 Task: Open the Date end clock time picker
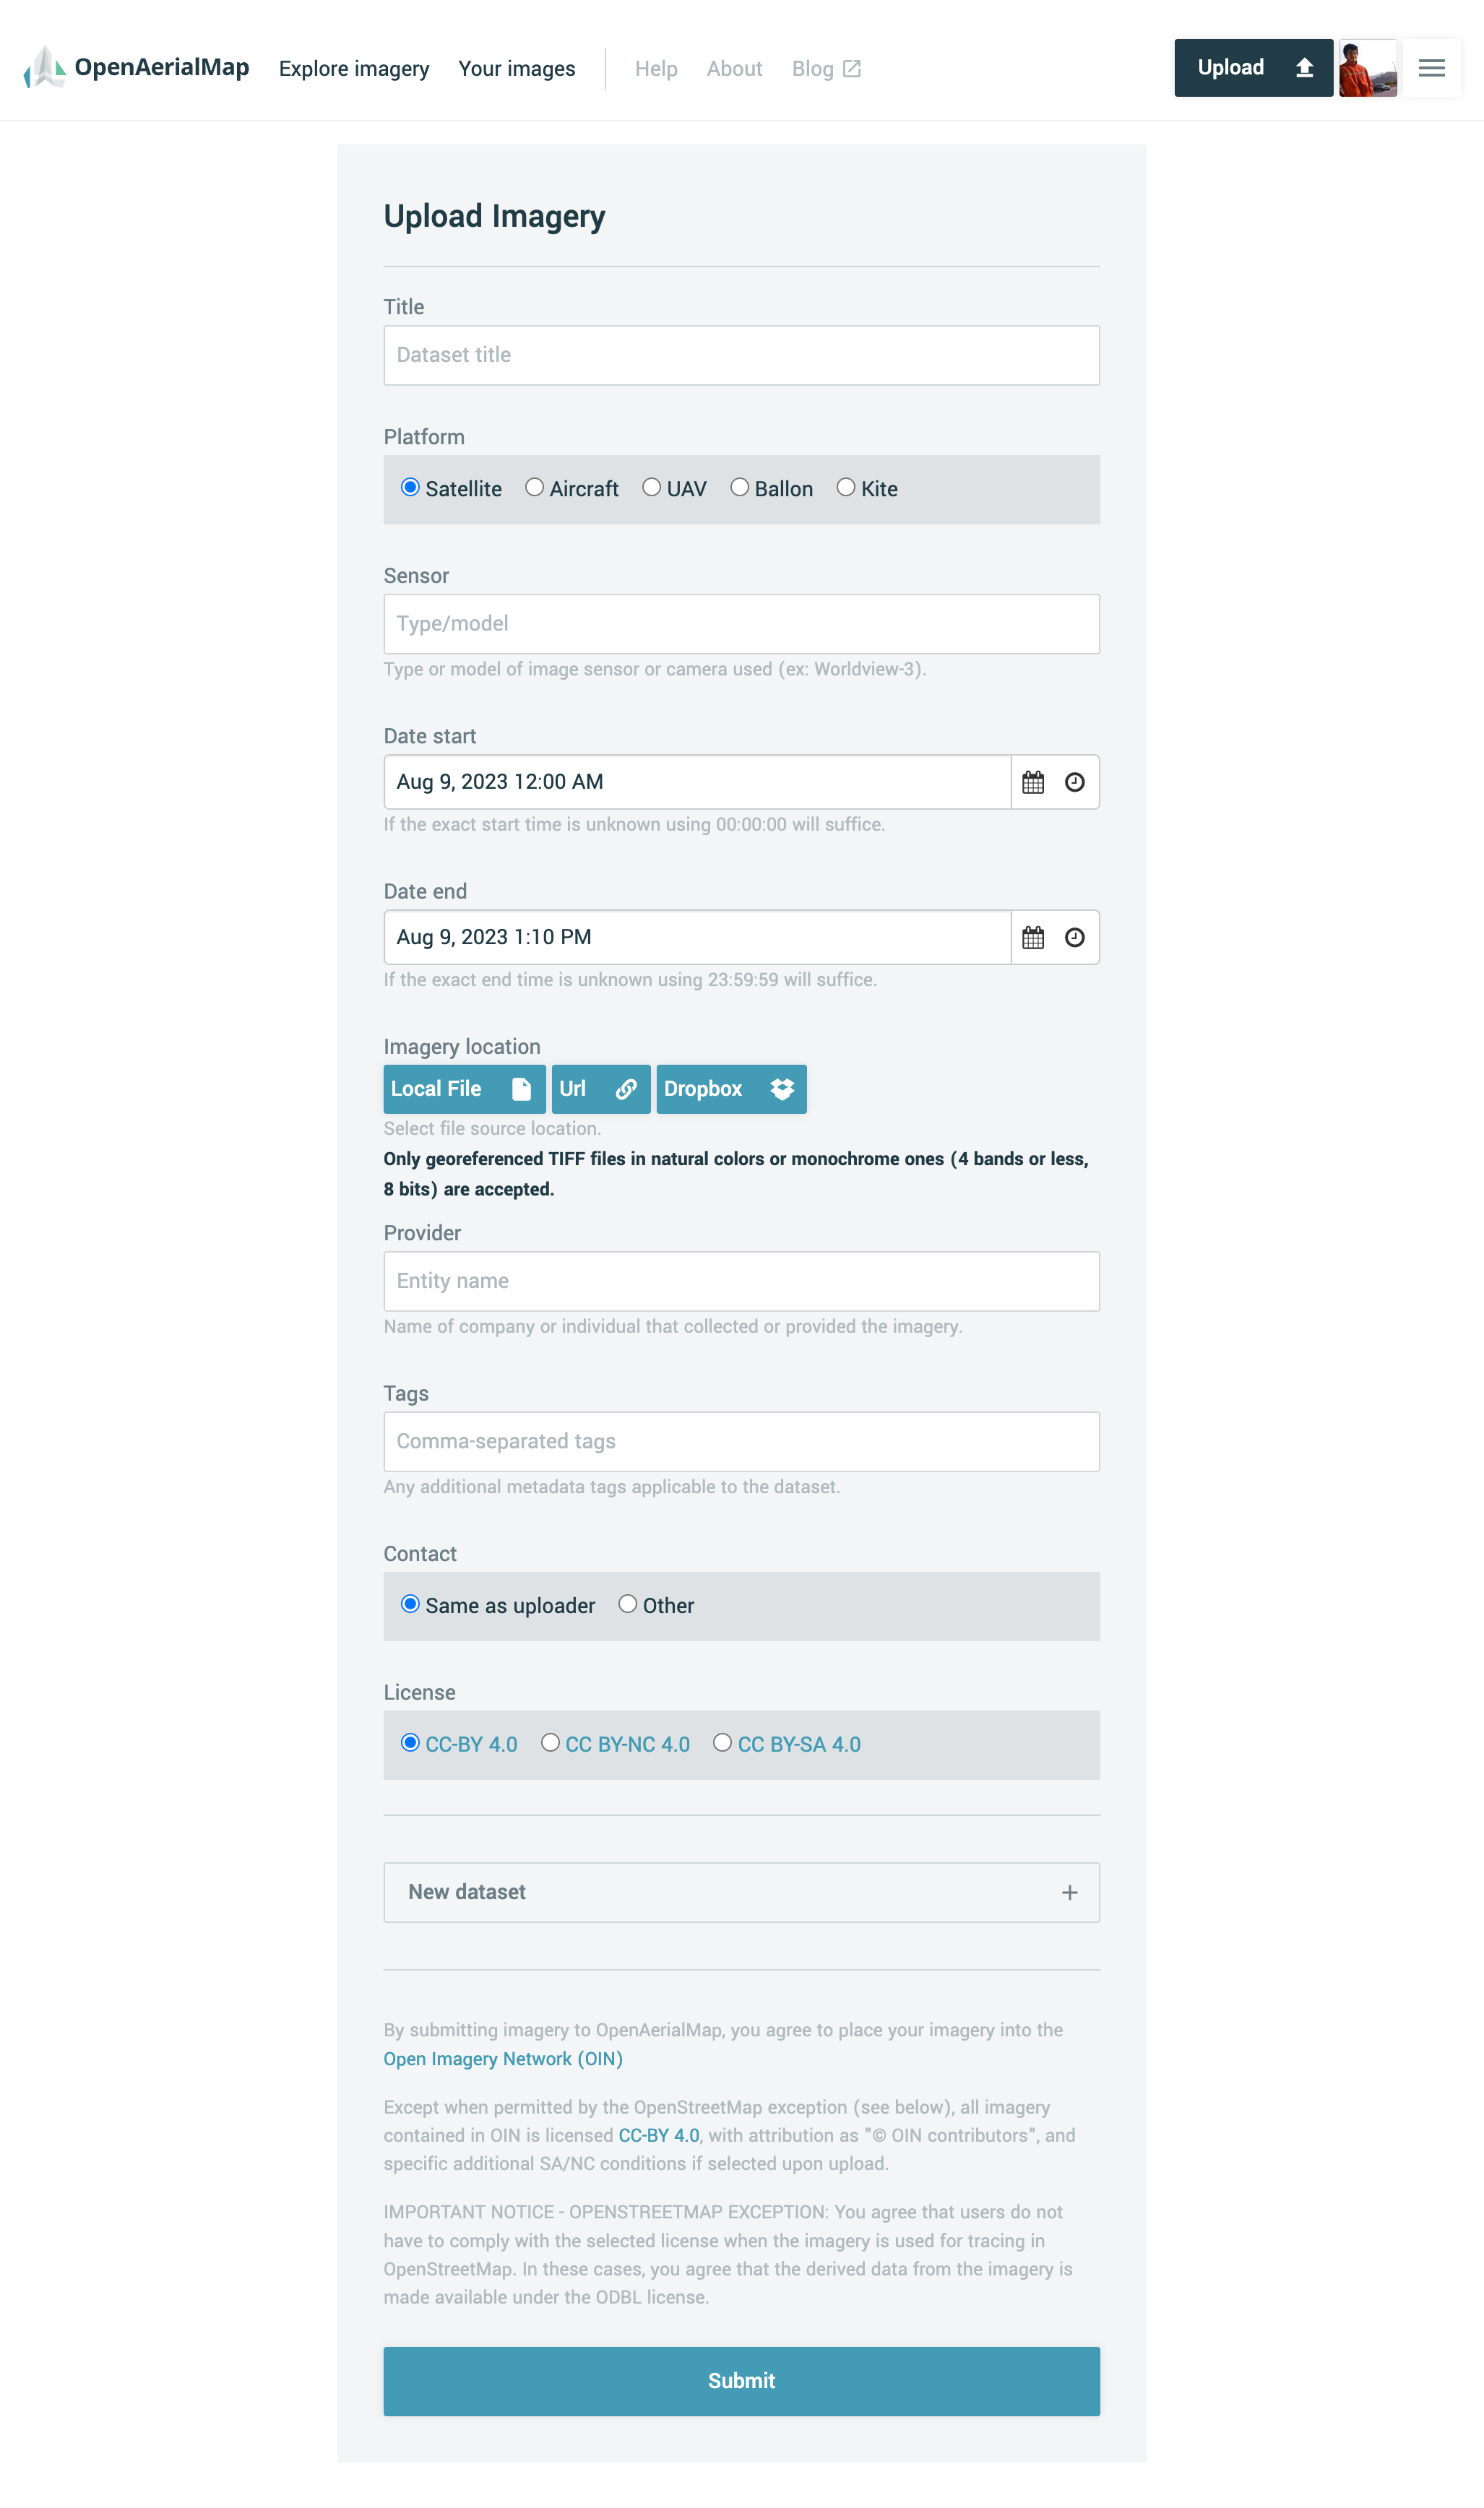[x=1074, y=938]
